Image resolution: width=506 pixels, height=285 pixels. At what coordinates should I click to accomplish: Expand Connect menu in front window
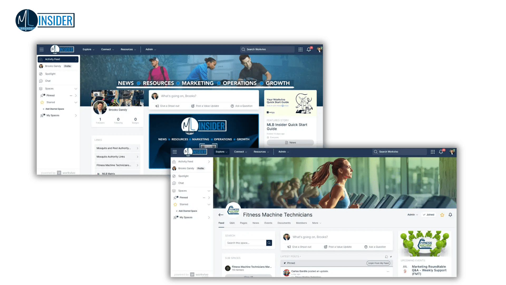pos(241,152)
